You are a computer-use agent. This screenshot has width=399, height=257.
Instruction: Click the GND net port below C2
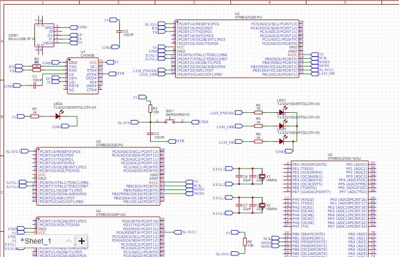[x=115, y=47]
